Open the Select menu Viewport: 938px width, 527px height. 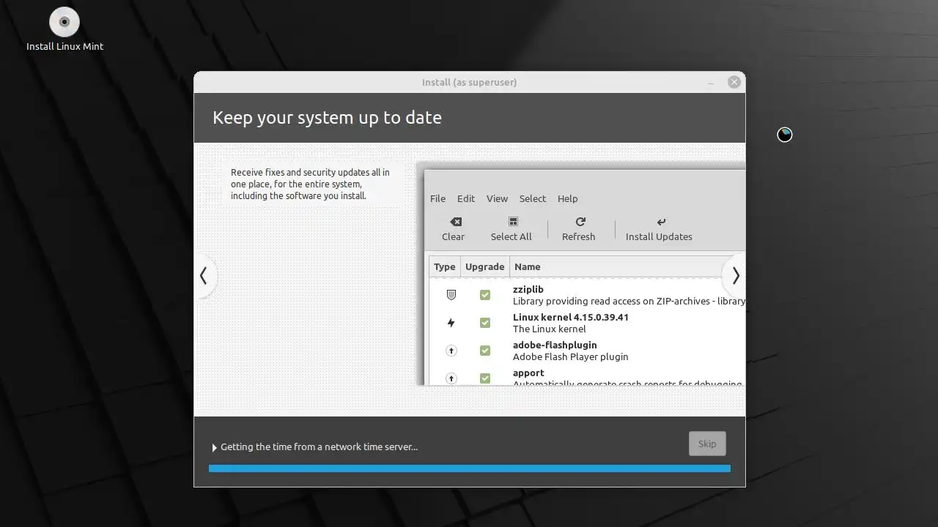[x=533, y=198]
